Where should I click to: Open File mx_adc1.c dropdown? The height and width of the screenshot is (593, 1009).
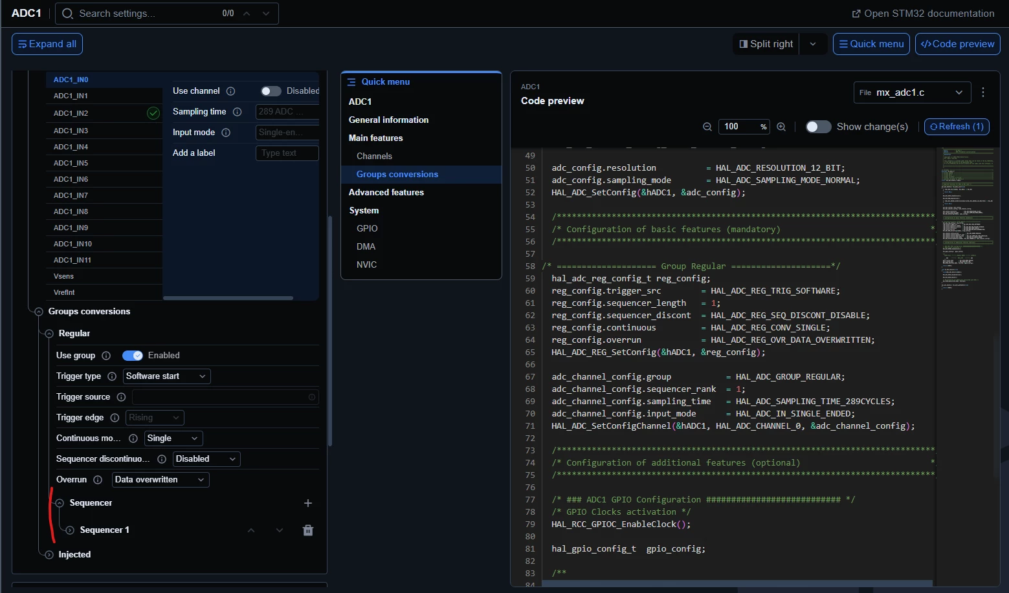(x=912, y=92)
